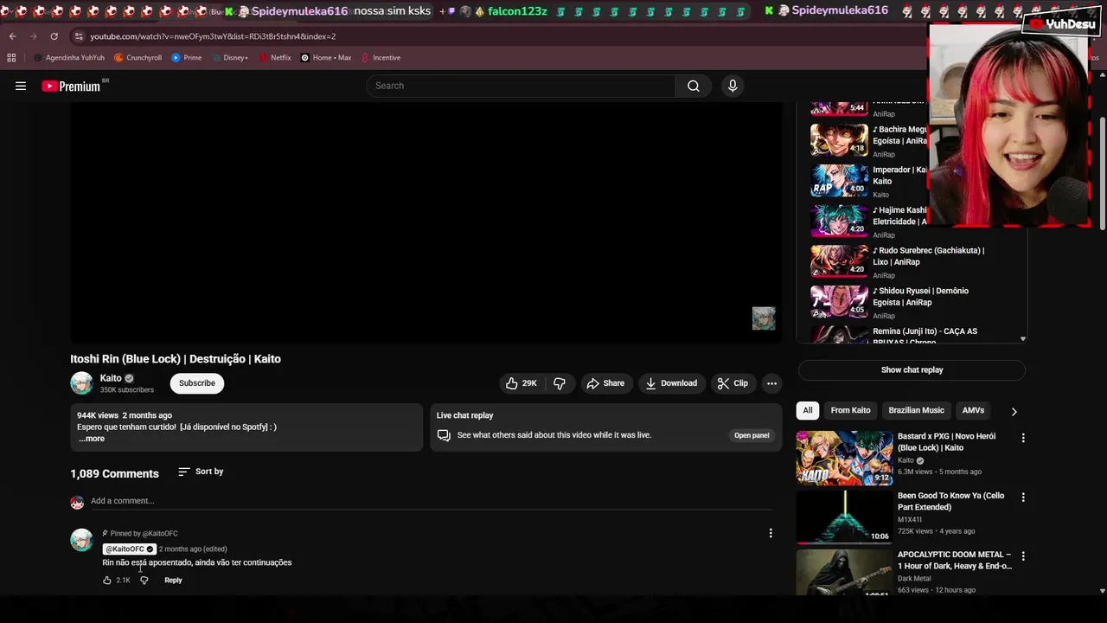Dislike the pinned KaitoOFC comment
Viewport: 1107px width, 623px height.
144,581
